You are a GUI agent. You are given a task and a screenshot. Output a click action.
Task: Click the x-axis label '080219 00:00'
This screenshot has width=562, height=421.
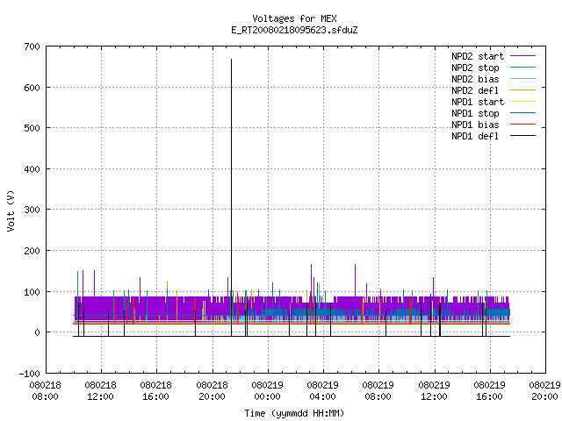[x=267, y=391]
